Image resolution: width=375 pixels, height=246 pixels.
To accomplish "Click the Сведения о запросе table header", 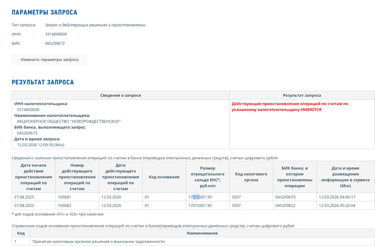I will (x=120, y=95).
